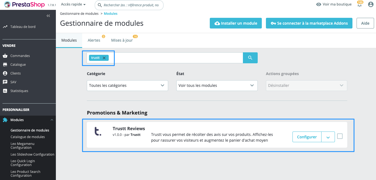Click the magnifier search button
This screenshot has width=376, height=180.
tap(250, 58)
